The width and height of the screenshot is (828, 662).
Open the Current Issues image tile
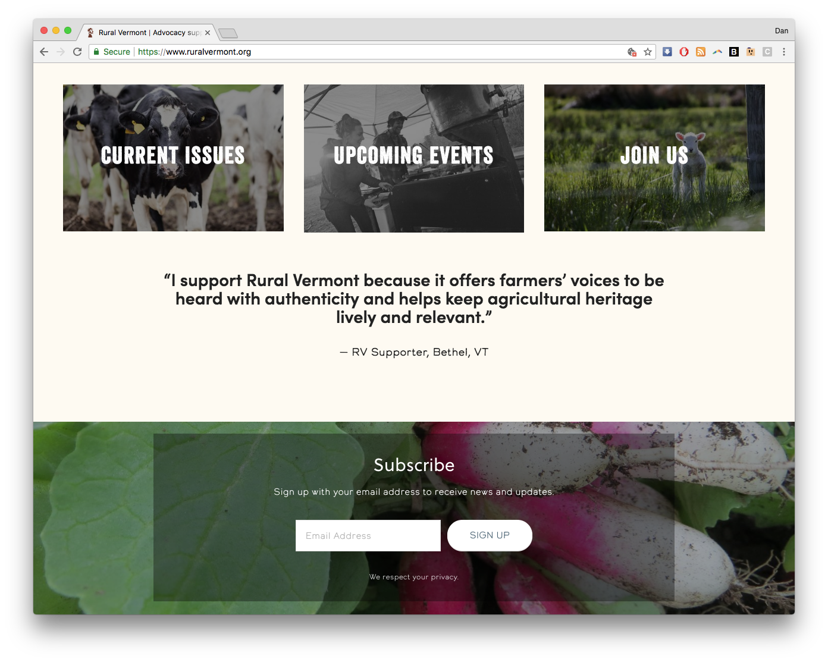tap(173, 158)
